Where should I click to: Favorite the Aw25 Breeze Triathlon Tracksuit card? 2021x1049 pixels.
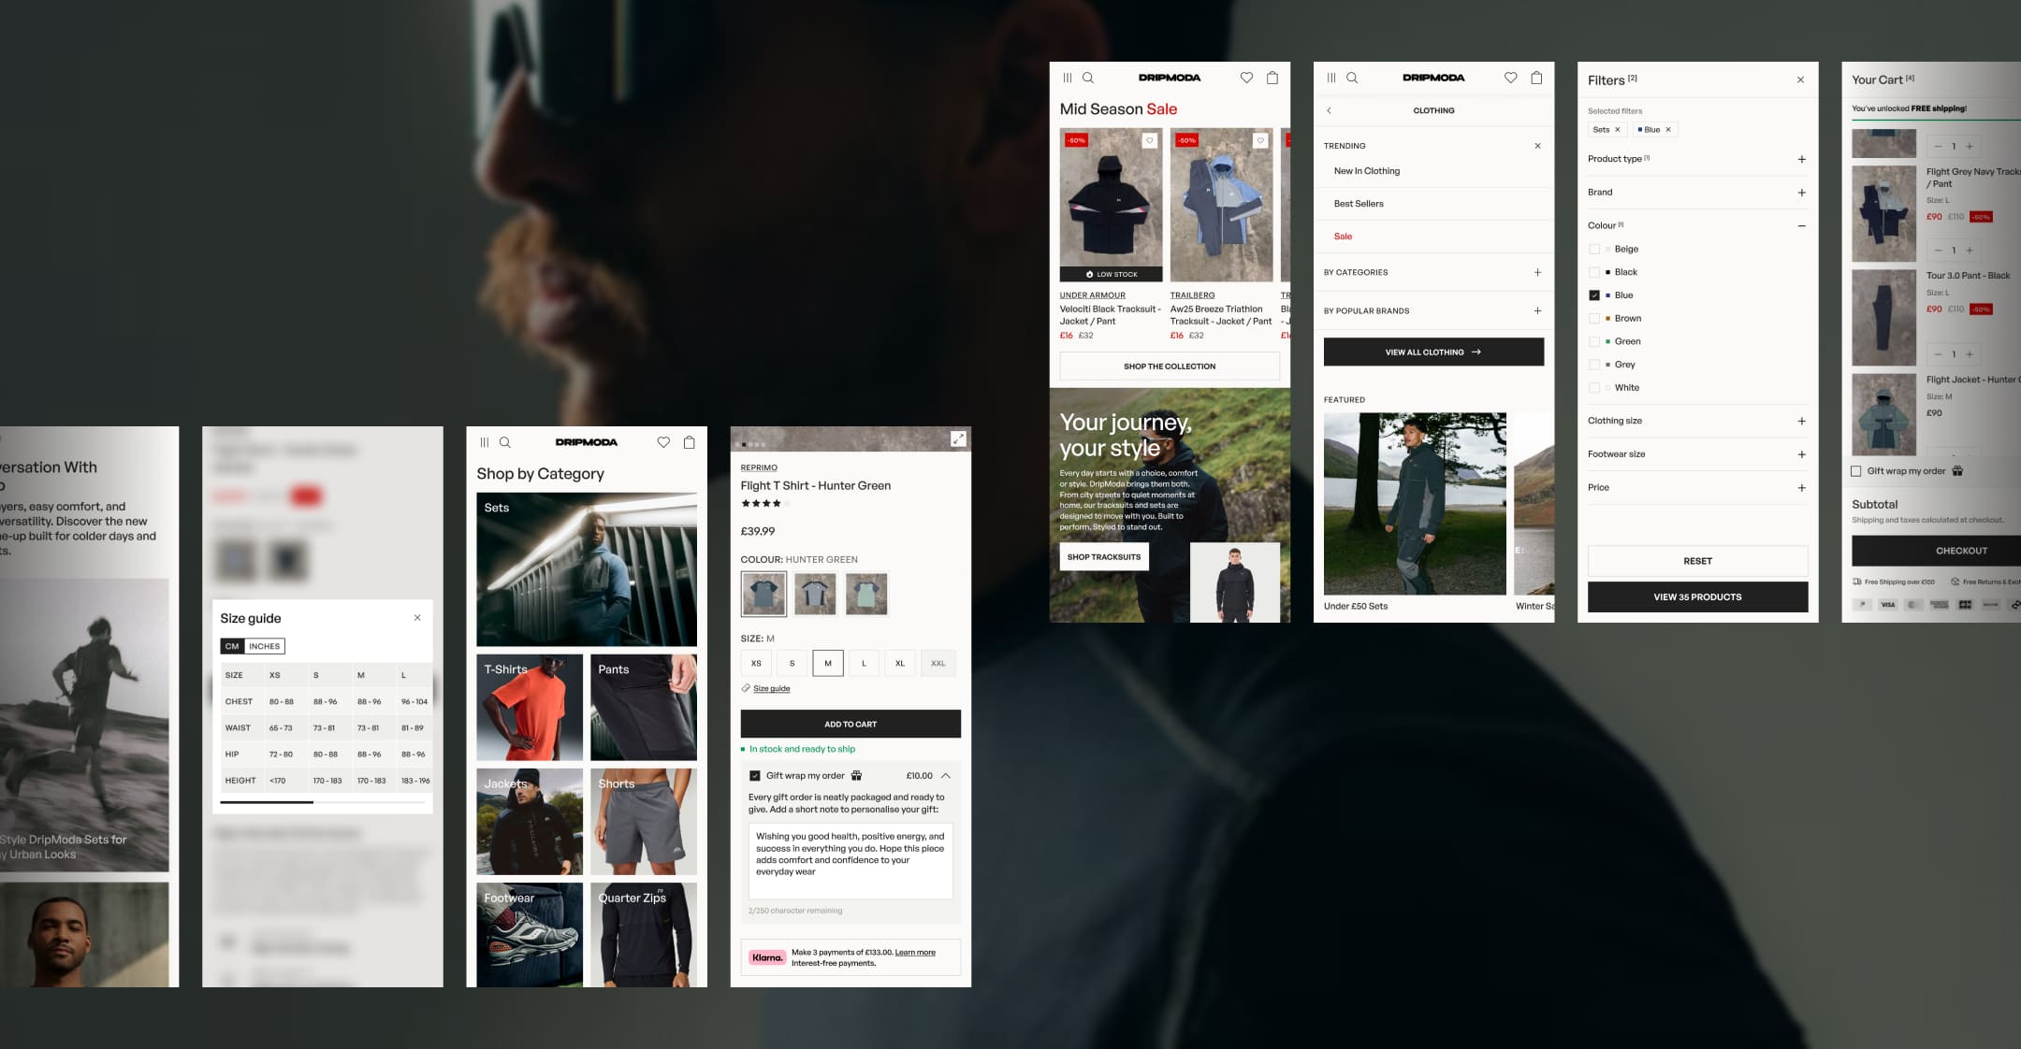tap(1260, 140)
